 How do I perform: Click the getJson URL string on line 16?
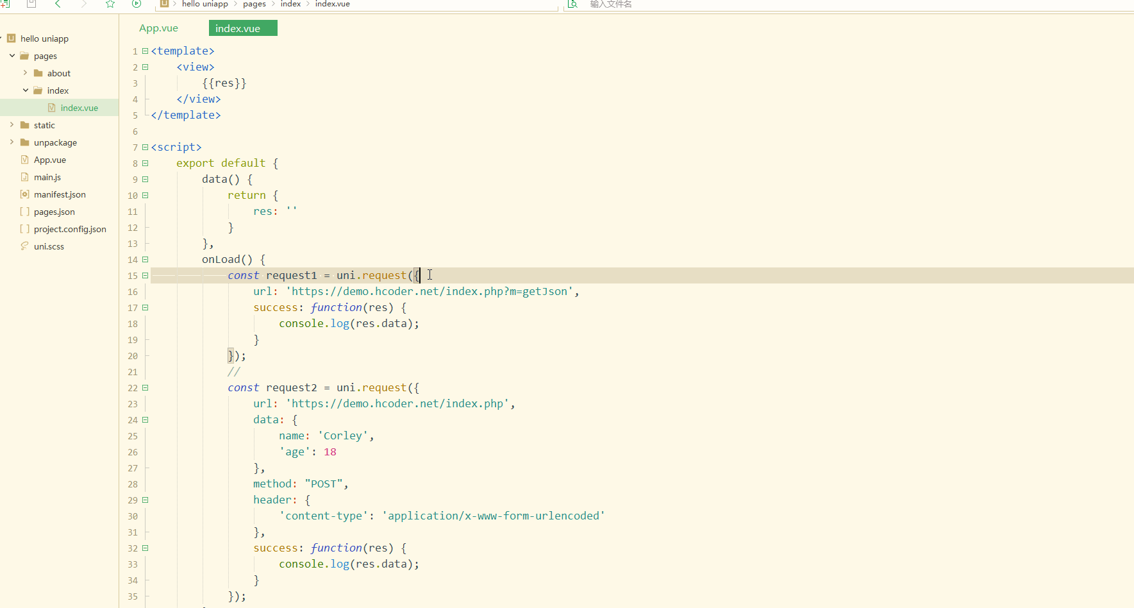click(x=429, y=292)
